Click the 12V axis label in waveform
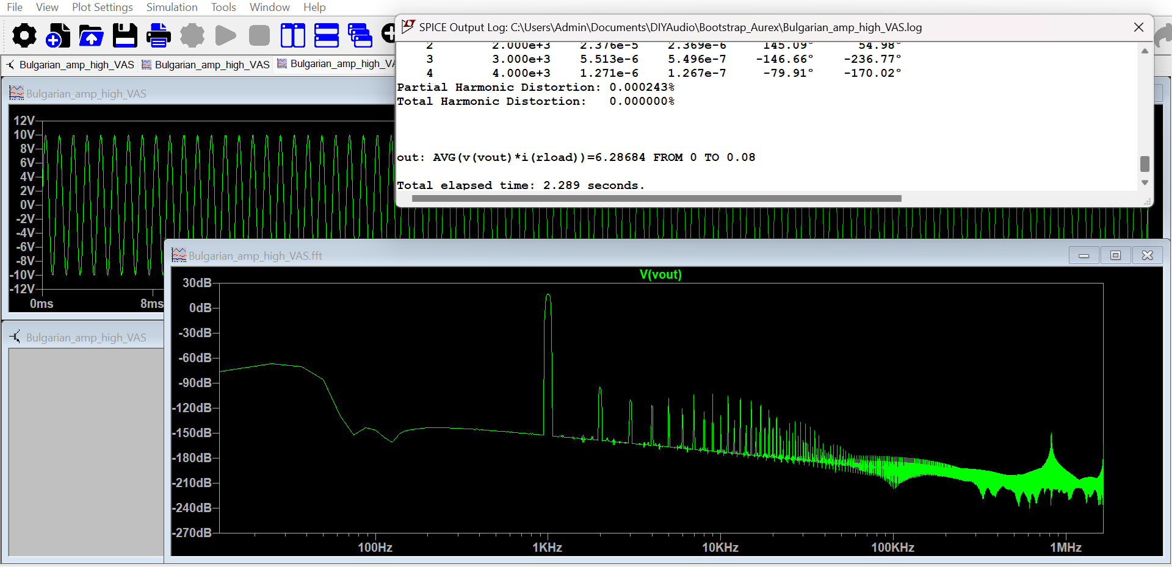The height and width of the screenshot is (567, 1172). [x=24, y=121]
